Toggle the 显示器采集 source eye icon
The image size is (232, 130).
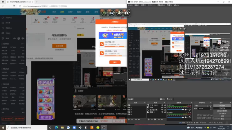pos(162,110)
